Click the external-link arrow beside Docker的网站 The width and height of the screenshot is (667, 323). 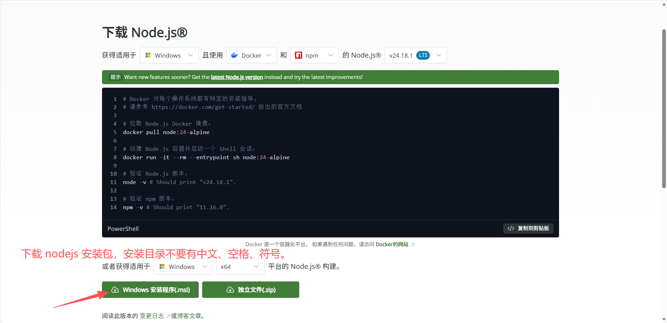[413, 244]
